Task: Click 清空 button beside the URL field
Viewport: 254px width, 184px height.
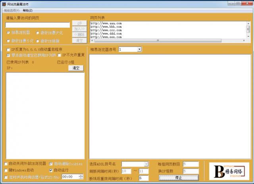Action: [x=79, y=40]
